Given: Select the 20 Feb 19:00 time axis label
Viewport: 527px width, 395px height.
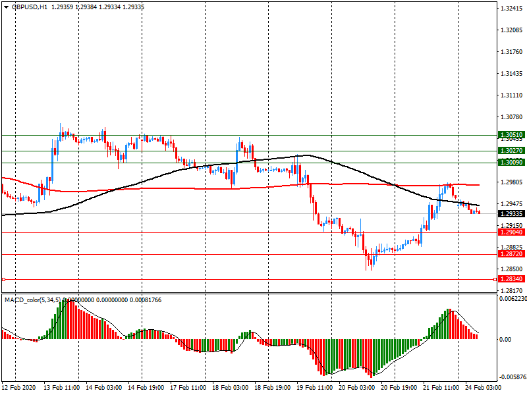Looking at the screenshot, I should [399, 387].
